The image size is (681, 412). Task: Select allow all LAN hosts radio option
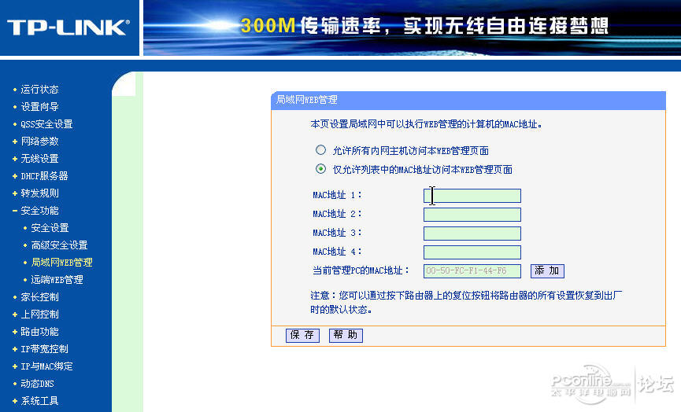click(x=320, y=150)
